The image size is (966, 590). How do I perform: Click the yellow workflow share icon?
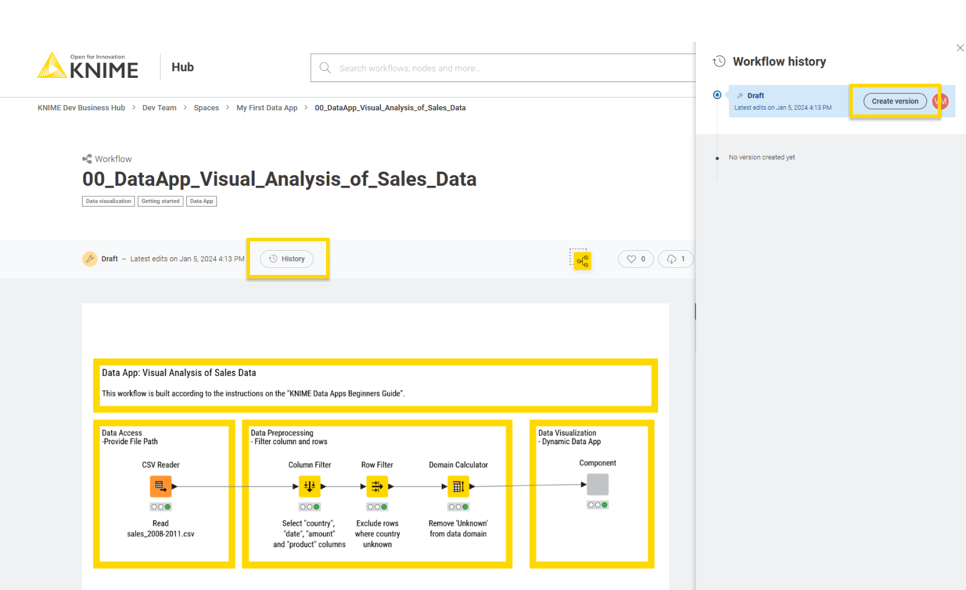pyautogui.click(x=583, y=261)
